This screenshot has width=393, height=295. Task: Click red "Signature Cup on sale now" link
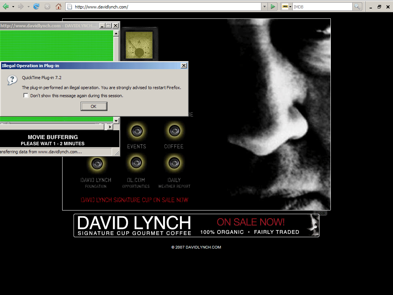[x=134, y=200]
